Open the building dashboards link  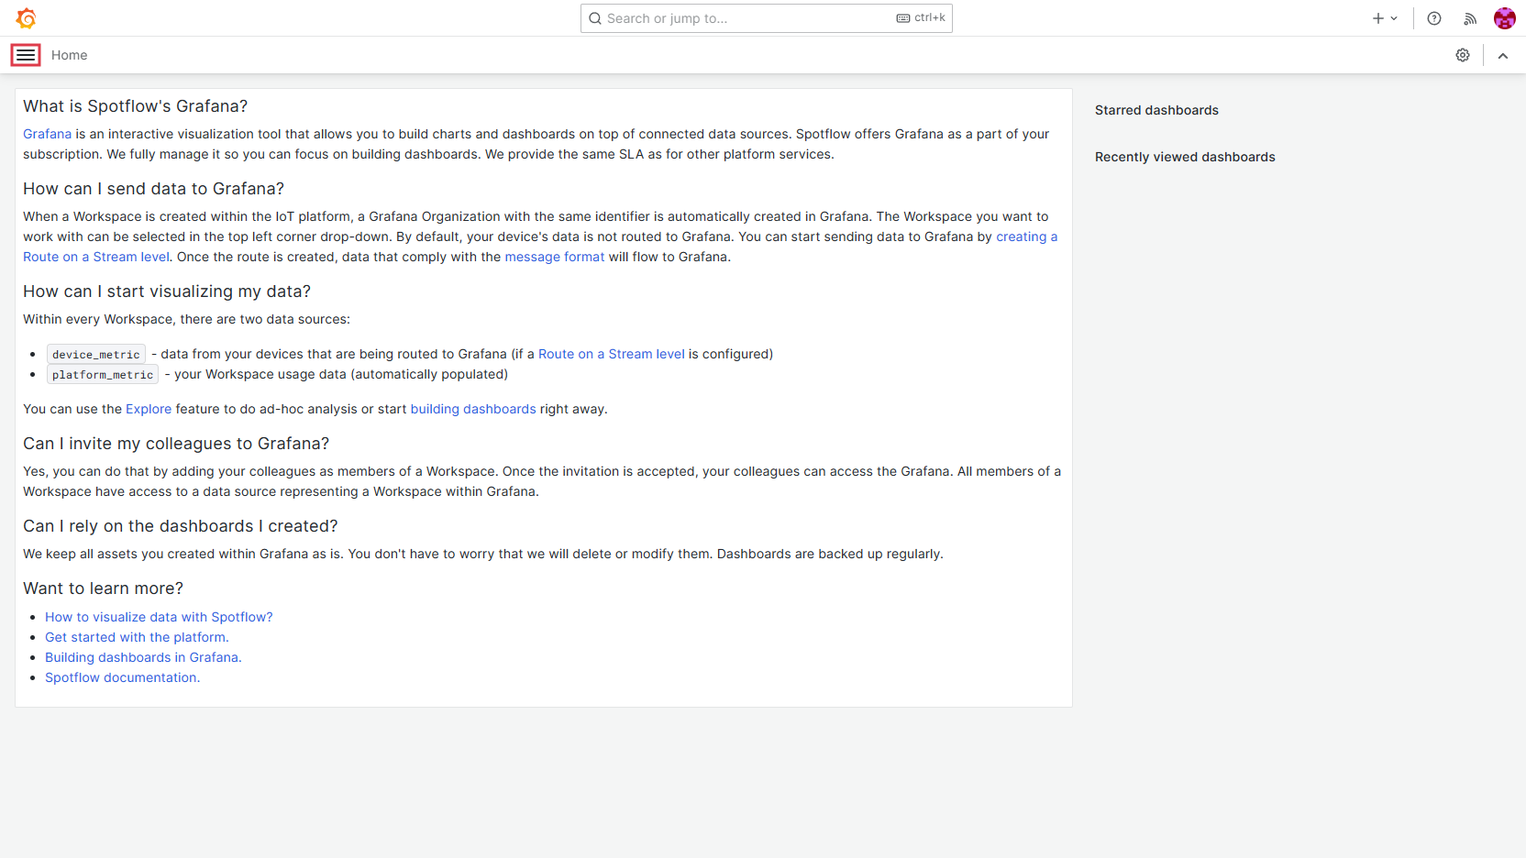(473, 409)
